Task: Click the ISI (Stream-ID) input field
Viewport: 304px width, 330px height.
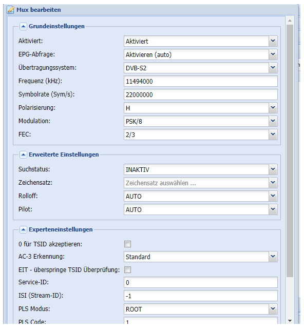Action: [201, 296]
